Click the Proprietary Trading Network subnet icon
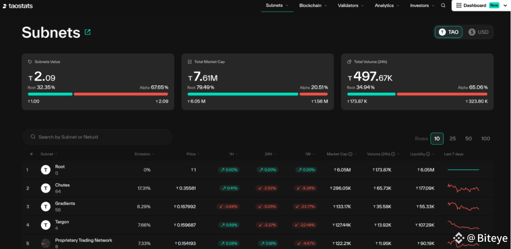The width and height of the screenshot is (511, 249). [45, 243]
